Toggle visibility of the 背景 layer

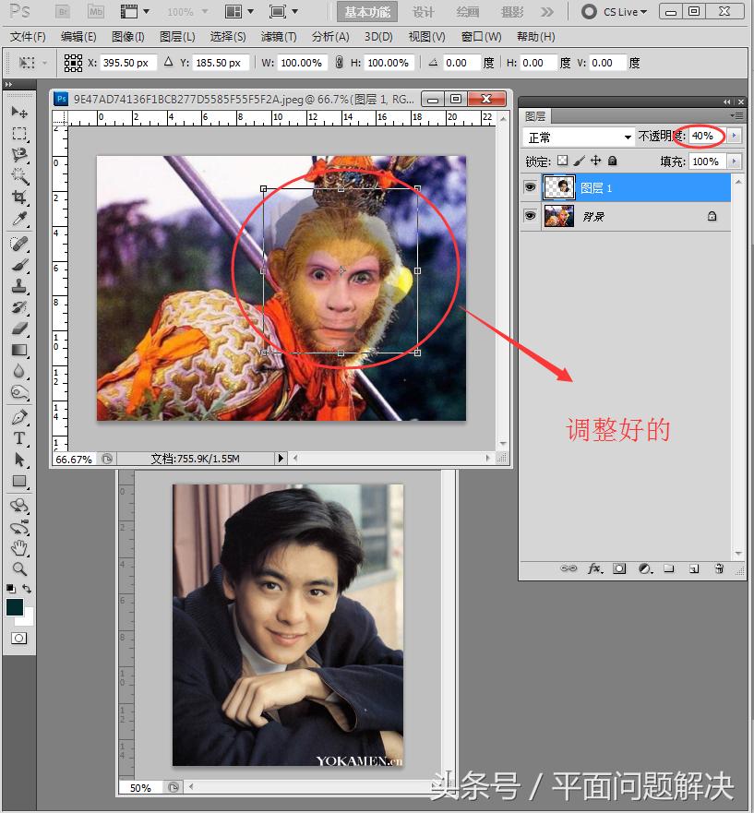tap(530, 216)
